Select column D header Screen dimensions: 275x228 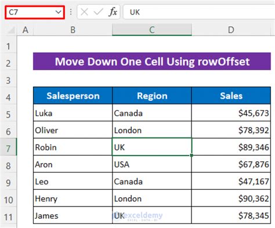pyautogui.click(x=231, y=30)
